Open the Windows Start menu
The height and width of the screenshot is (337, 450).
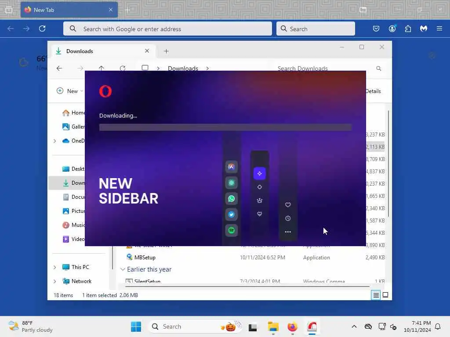[136, 326]
